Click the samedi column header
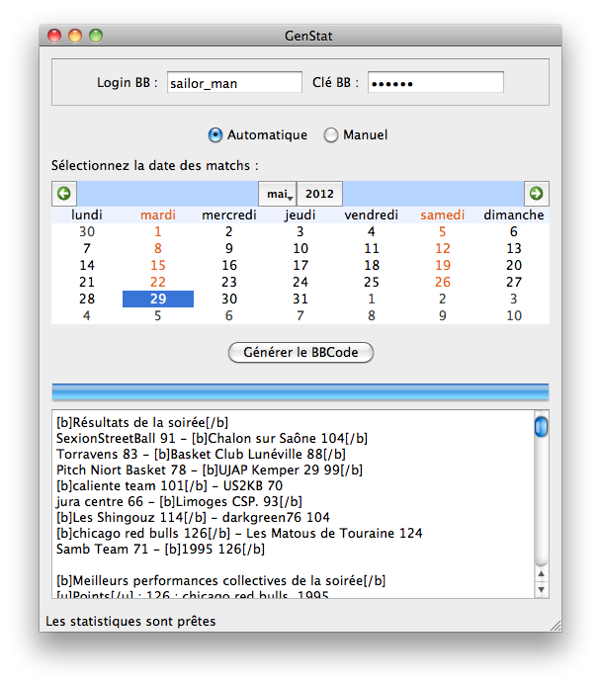Image resolution: width=601 pixels, height=686 pixels. click(x=443, y=214)
